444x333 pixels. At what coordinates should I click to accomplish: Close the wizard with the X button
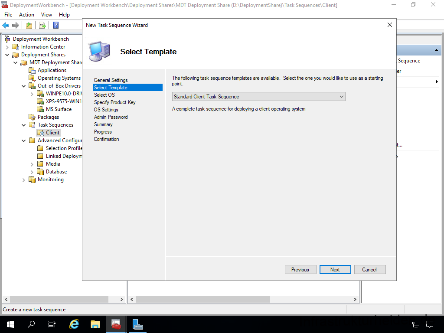point(390,25)
